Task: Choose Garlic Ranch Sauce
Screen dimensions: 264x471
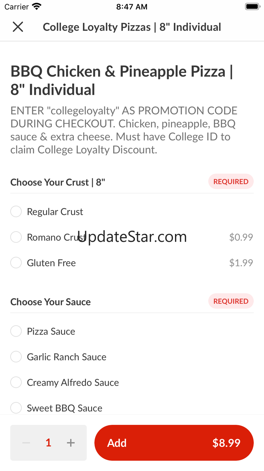Action: (16, 357)
